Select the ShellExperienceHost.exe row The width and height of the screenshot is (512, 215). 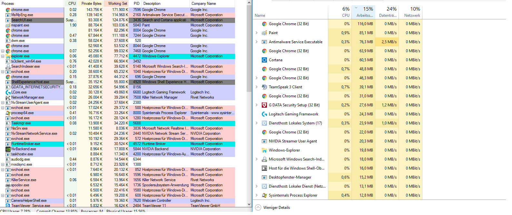[117, 82]
